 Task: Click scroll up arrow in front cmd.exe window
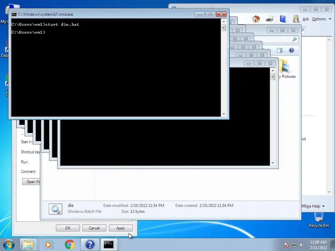pyautogui.click(x=224, y=21)
